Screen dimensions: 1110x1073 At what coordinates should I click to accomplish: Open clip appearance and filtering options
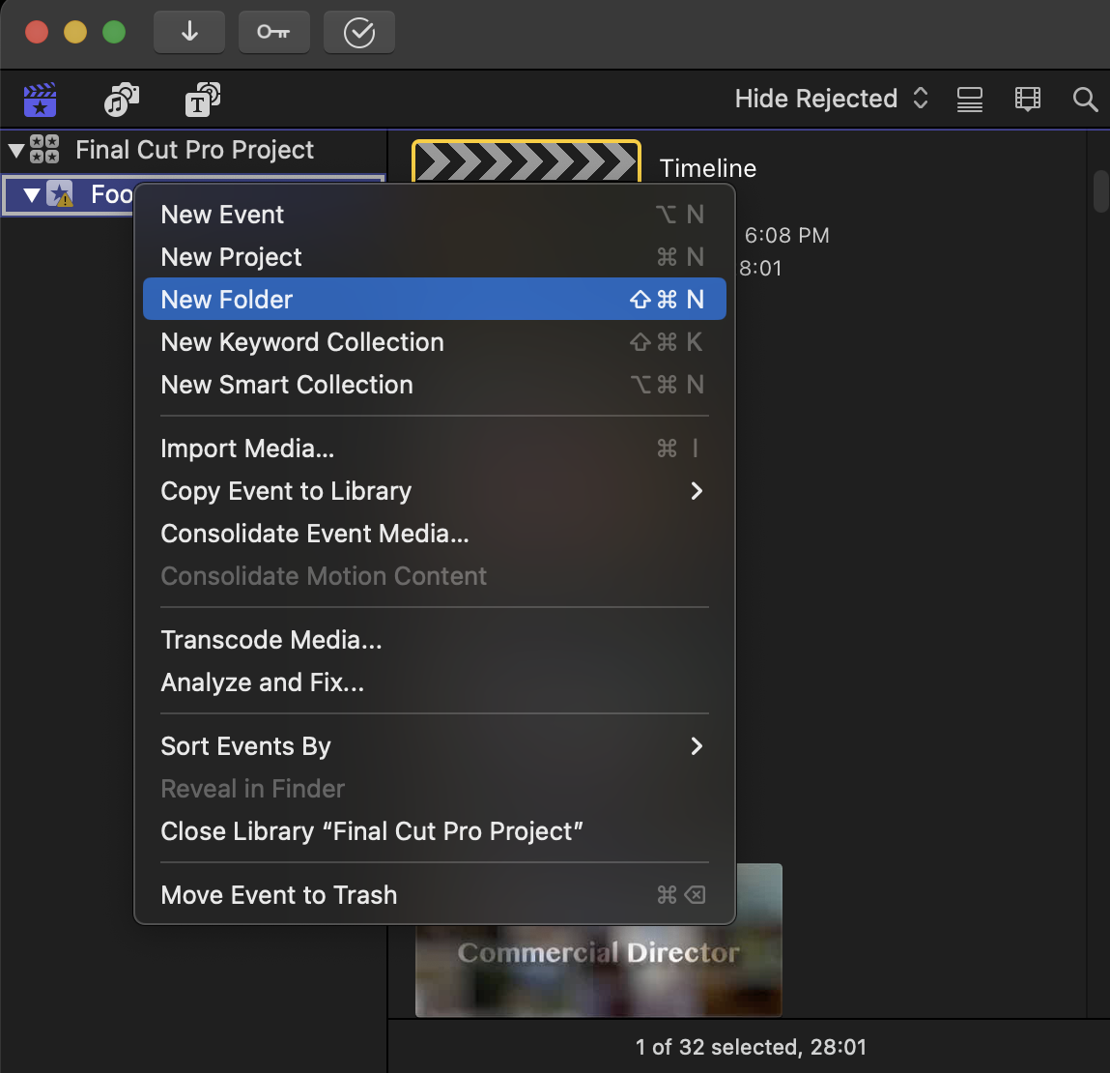(1027, 100)
